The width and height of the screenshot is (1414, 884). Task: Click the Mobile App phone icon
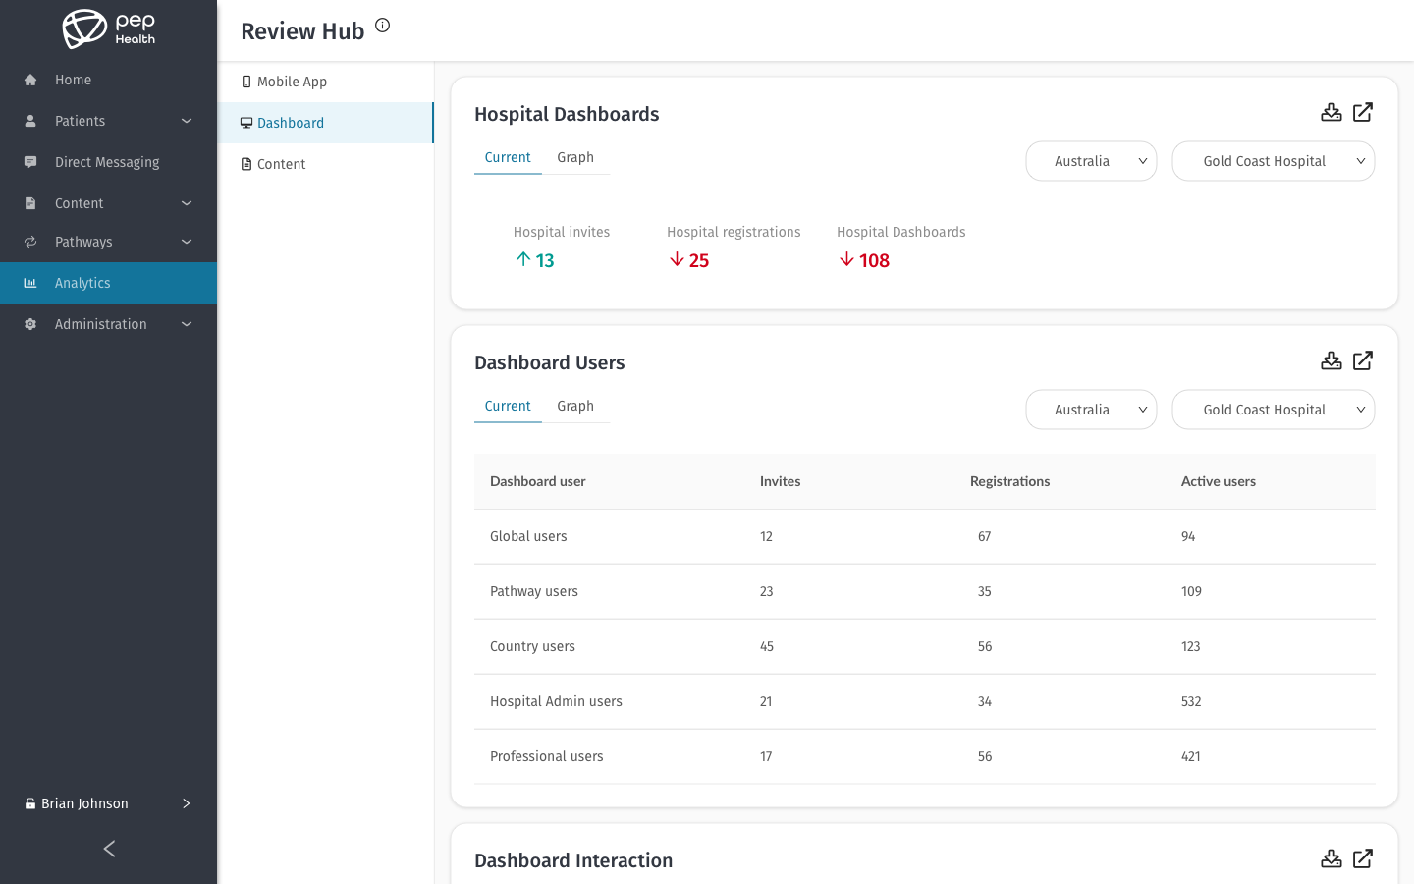246,82
